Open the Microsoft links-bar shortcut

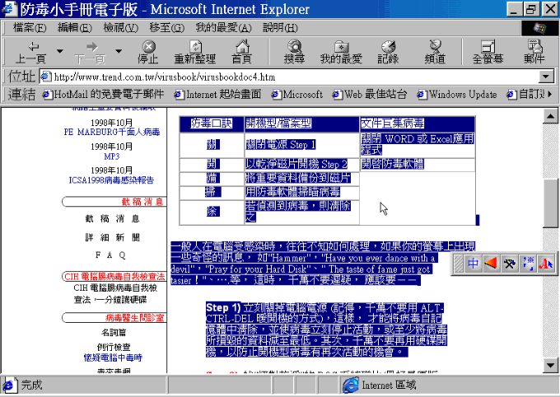pos(296,95)
